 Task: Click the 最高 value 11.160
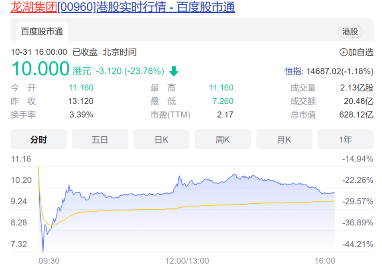tap(221, 87)
